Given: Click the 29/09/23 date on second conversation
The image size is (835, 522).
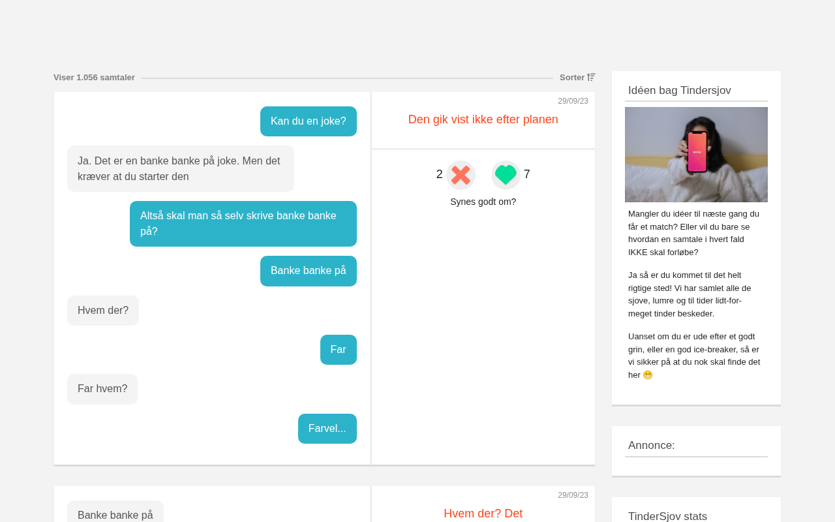Looking at the screenshot, I should point(573,495).
